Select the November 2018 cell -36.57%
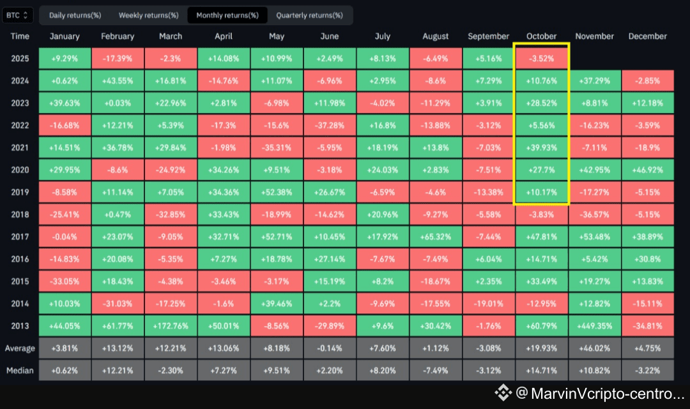690x409 pixels. [595, 215]
